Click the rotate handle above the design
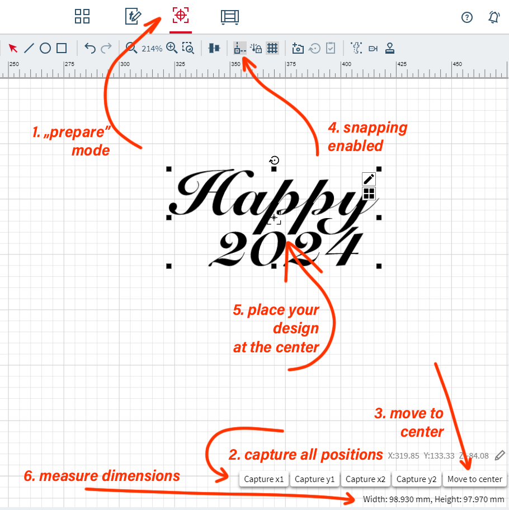This screenshot has height=510, width=509. pos(274,160)
